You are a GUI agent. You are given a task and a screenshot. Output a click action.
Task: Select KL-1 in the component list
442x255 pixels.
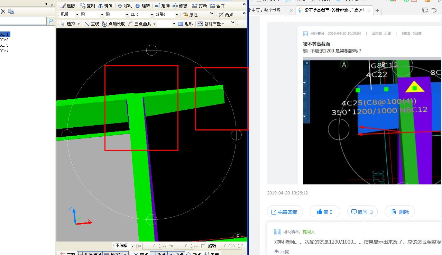pos(5,34)
